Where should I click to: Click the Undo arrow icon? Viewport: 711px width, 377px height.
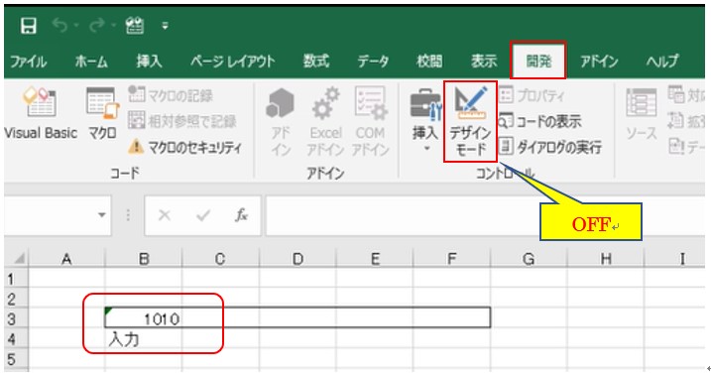tap(59, 26)
